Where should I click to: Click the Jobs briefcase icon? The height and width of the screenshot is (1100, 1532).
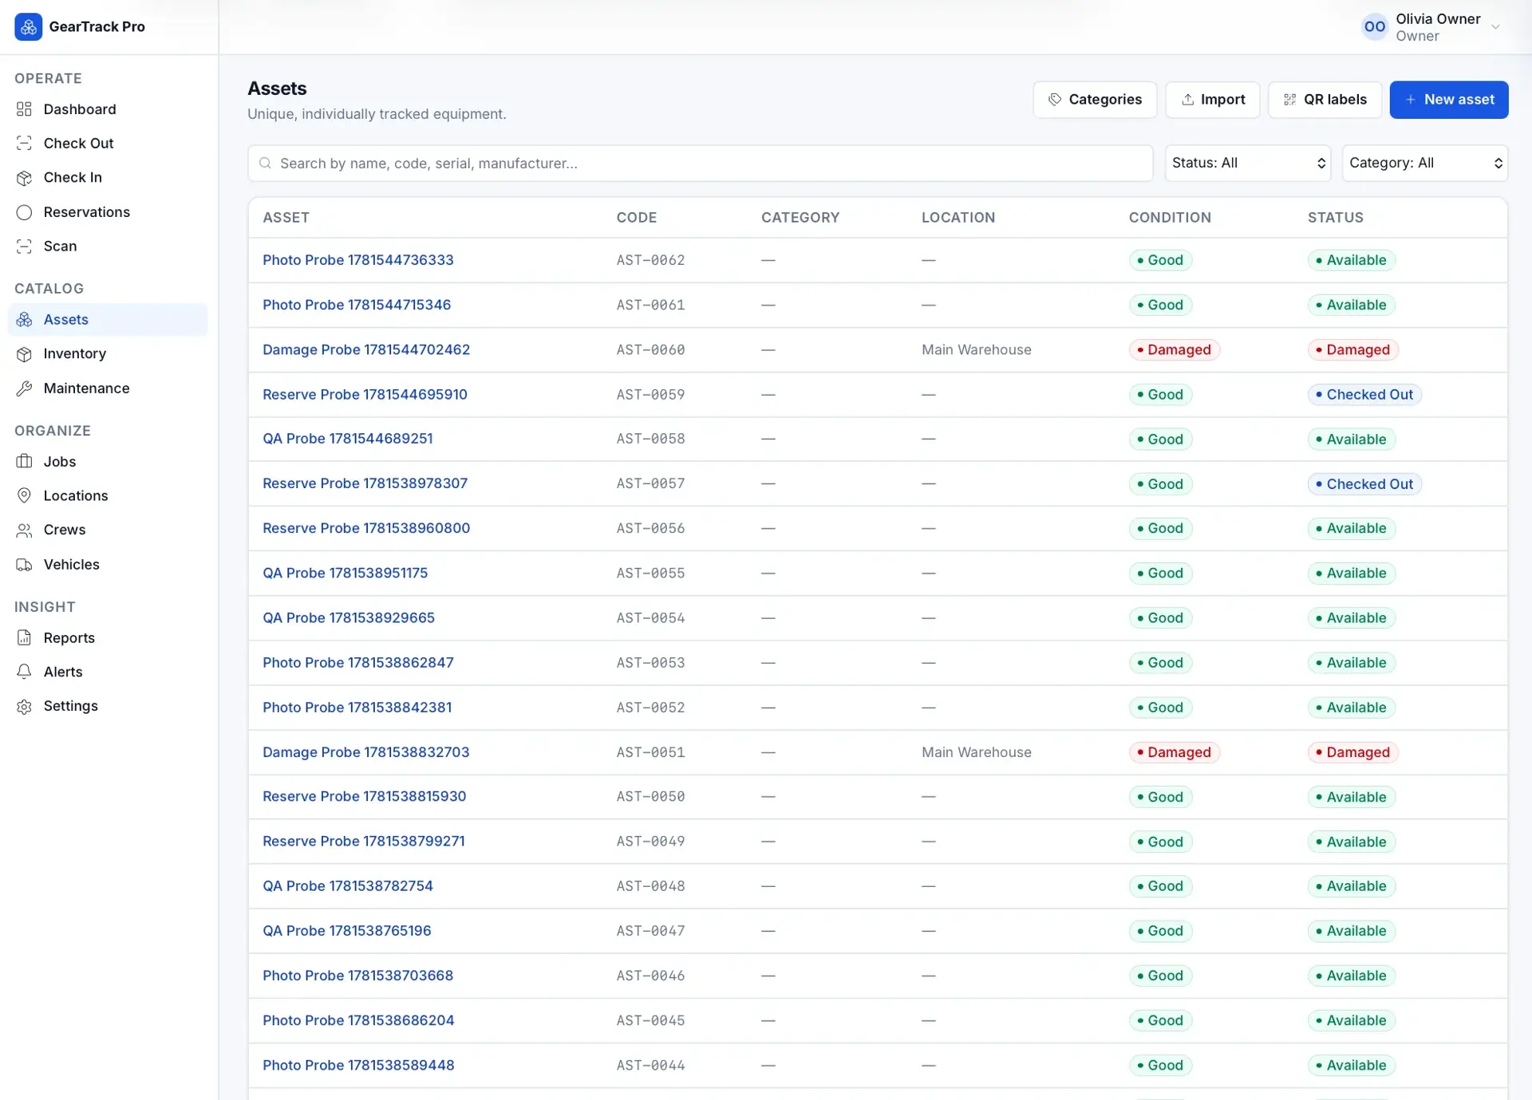click(24, 462)
